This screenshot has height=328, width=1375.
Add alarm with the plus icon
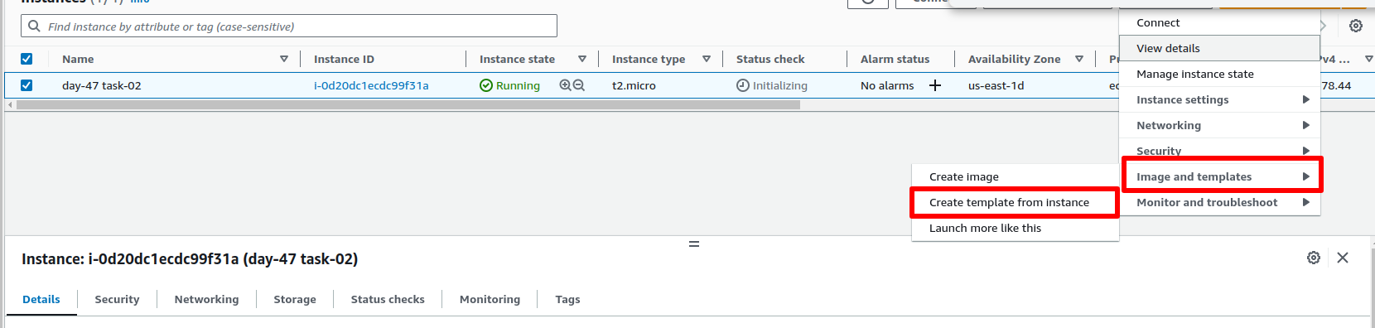[935, 85]
